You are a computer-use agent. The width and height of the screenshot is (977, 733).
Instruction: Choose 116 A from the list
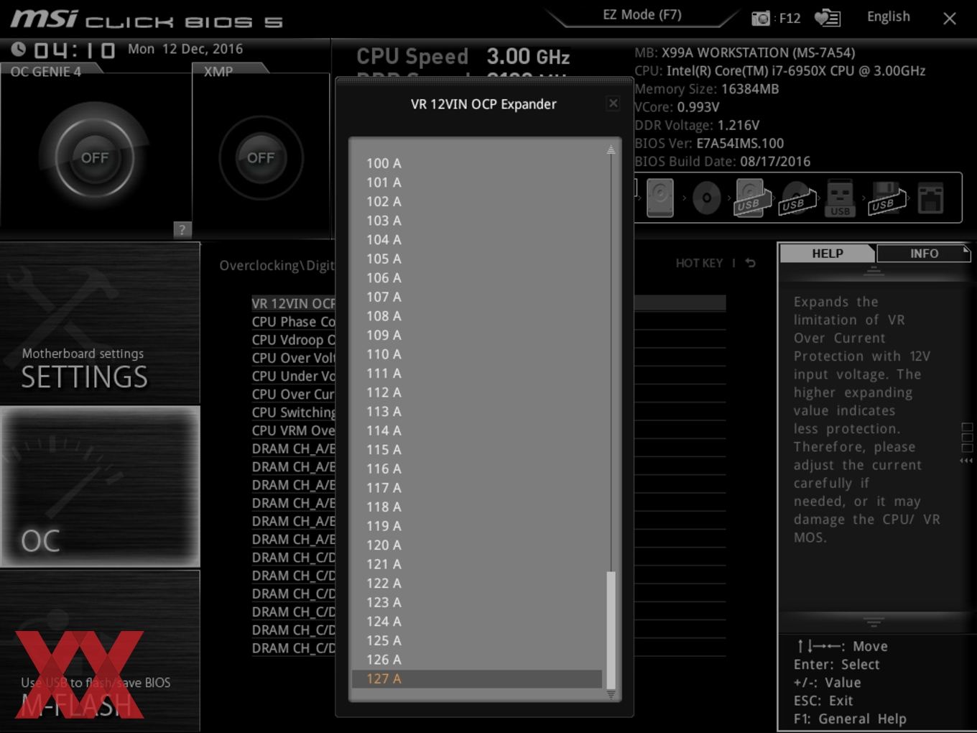[x=477, y=469]
